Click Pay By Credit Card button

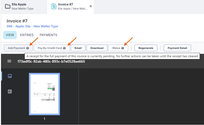[52, 48]
